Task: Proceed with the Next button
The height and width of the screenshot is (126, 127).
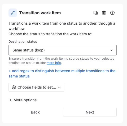Action: [x=90, y=112]
